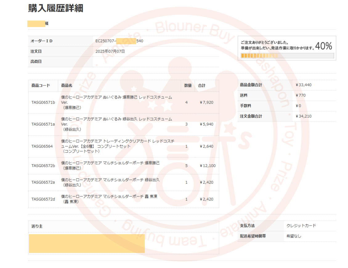Click the 40% order progress bar

pyautogui.click(x=287, y=56)
